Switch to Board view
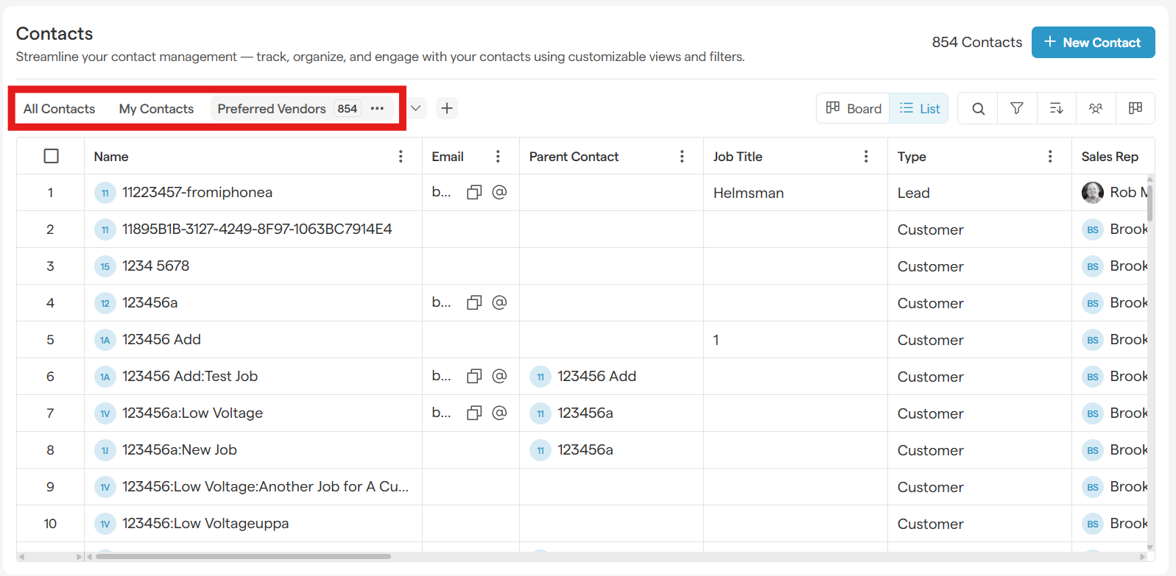This screenshot has width=1176, height=576. [x=853, y=109]
